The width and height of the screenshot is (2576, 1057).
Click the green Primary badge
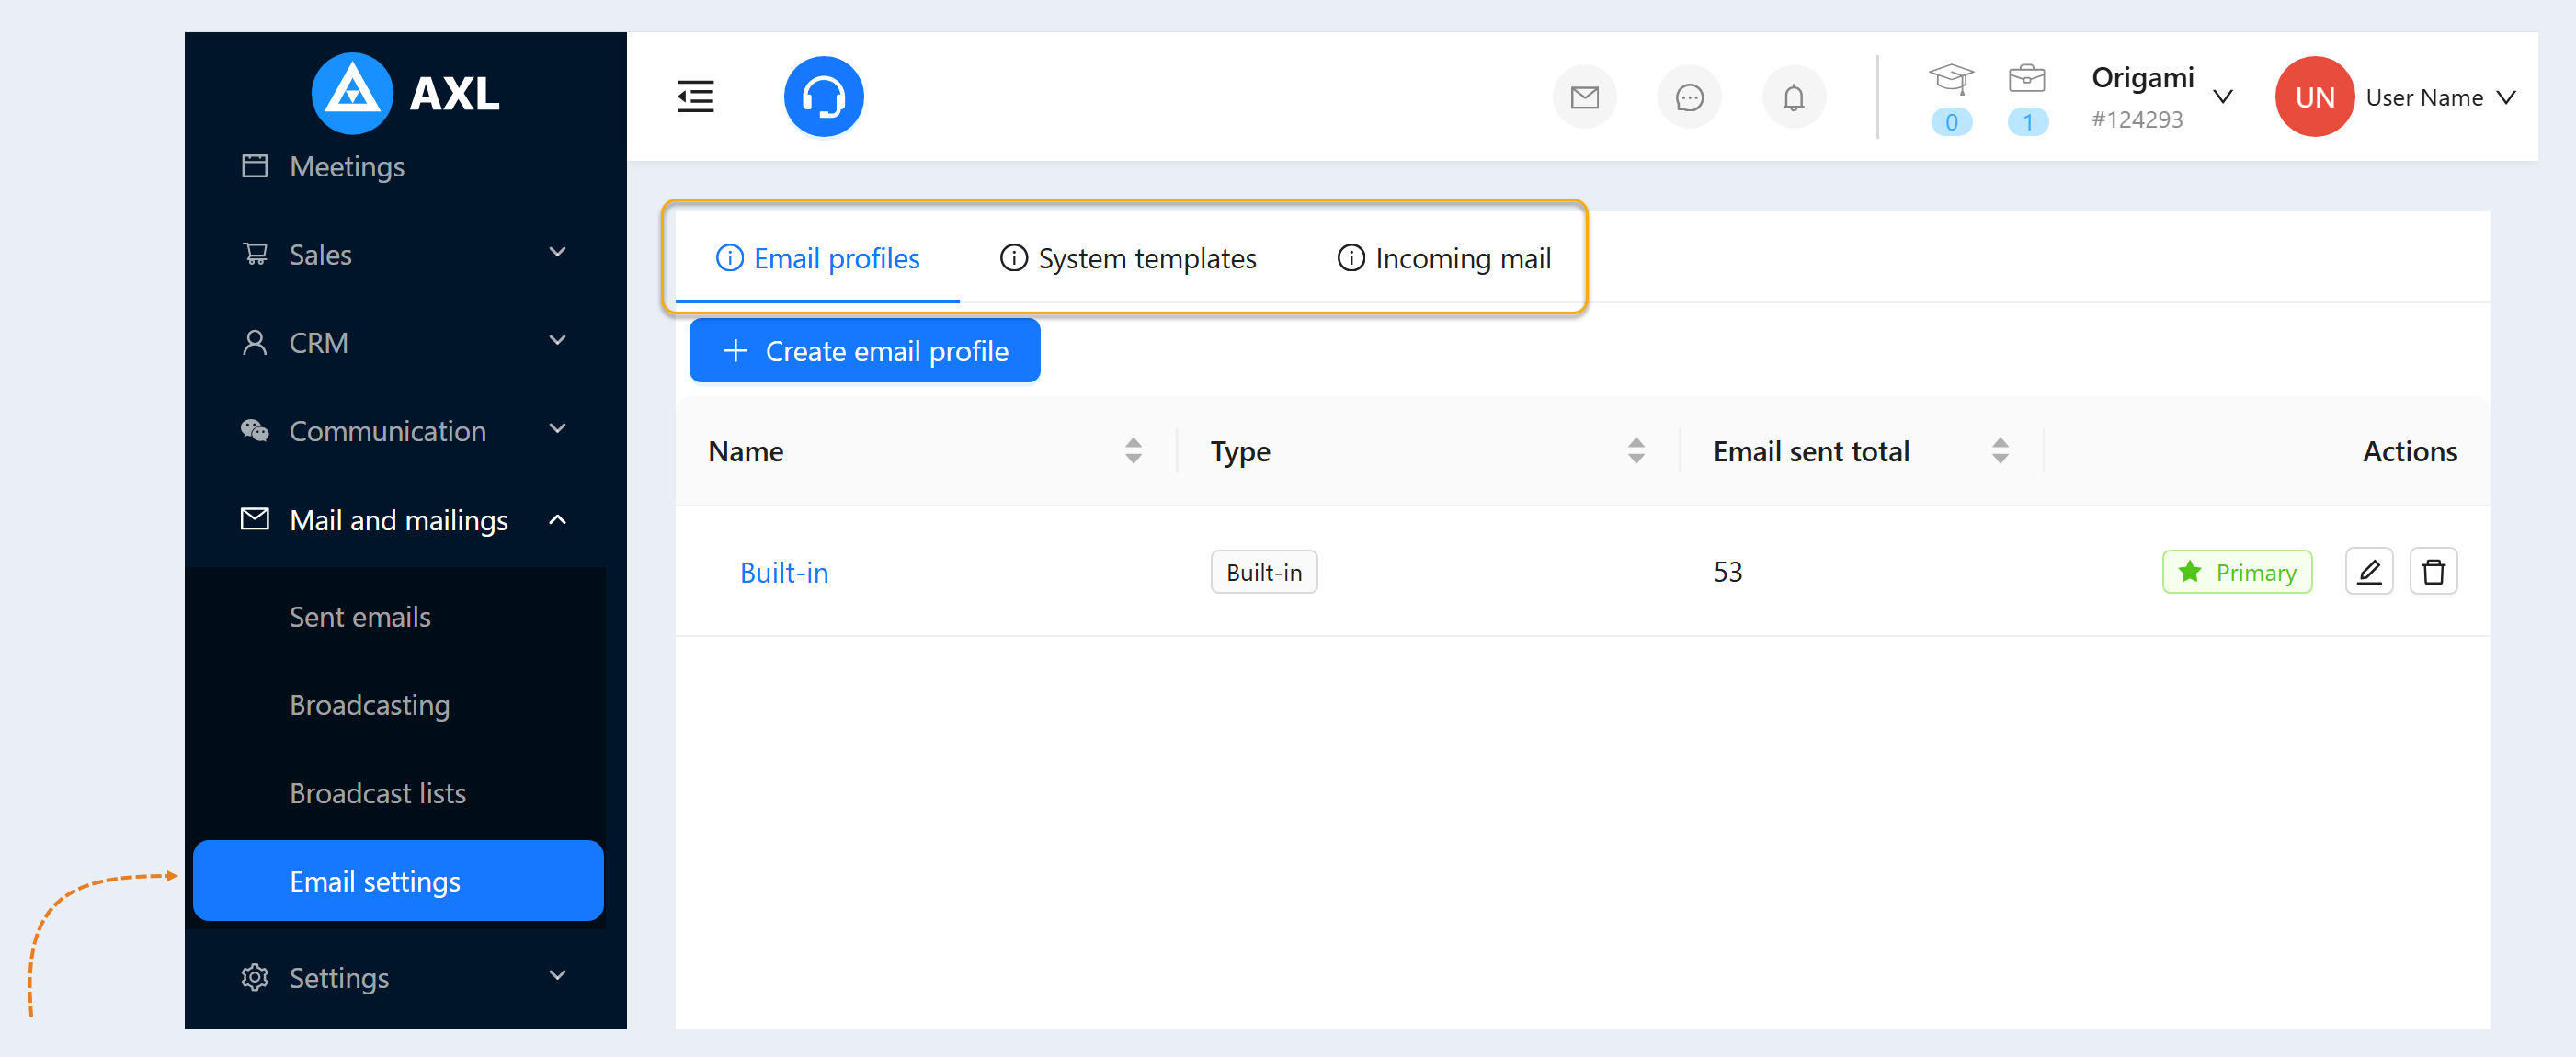click(2237, 572)
